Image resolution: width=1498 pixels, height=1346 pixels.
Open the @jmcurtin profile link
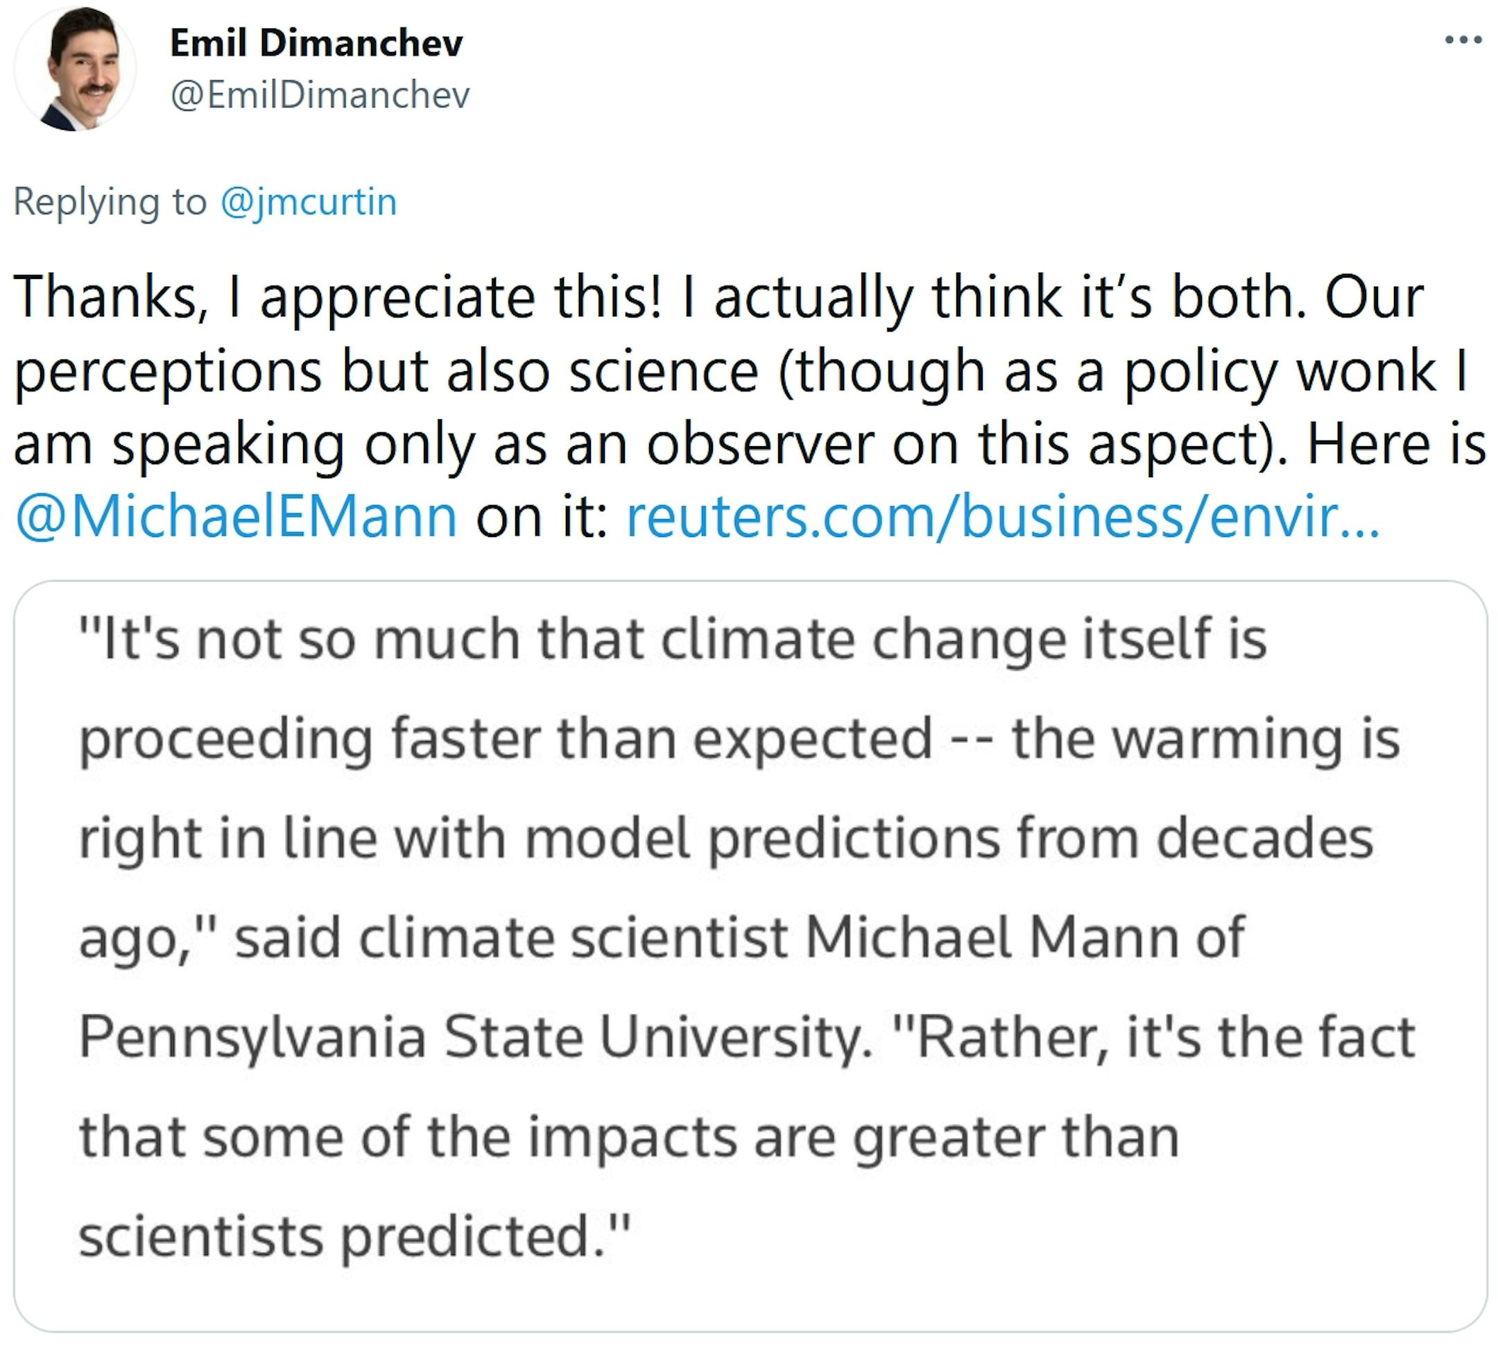[x=309, y=202]
